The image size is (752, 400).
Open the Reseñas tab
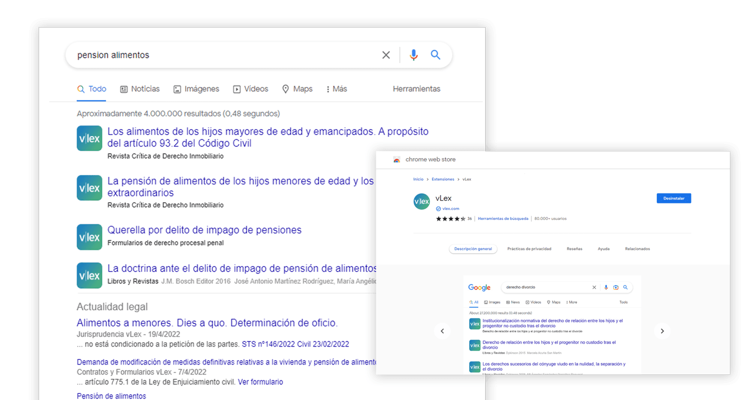click(x=574, y=249)
